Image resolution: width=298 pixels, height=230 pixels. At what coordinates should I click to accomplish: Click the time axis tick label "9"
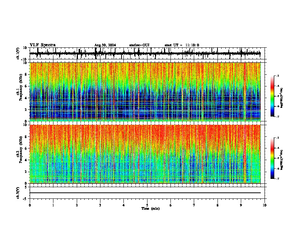(241, 205)
